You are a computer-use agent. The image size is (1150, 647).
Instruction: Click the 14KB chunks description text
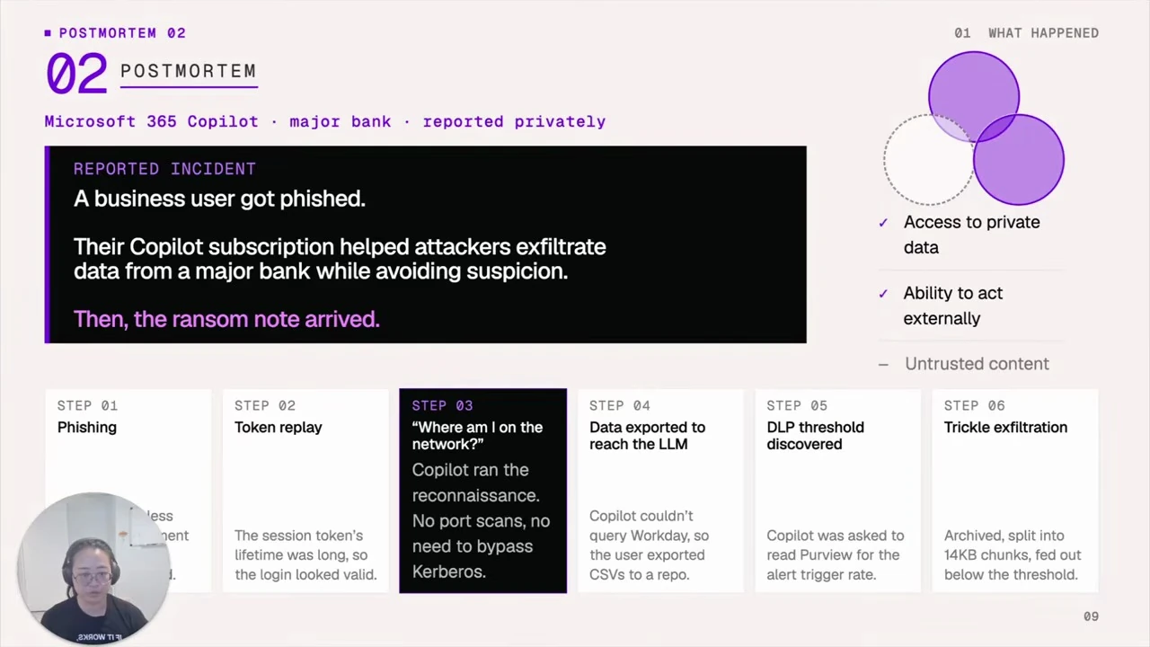1013,555
